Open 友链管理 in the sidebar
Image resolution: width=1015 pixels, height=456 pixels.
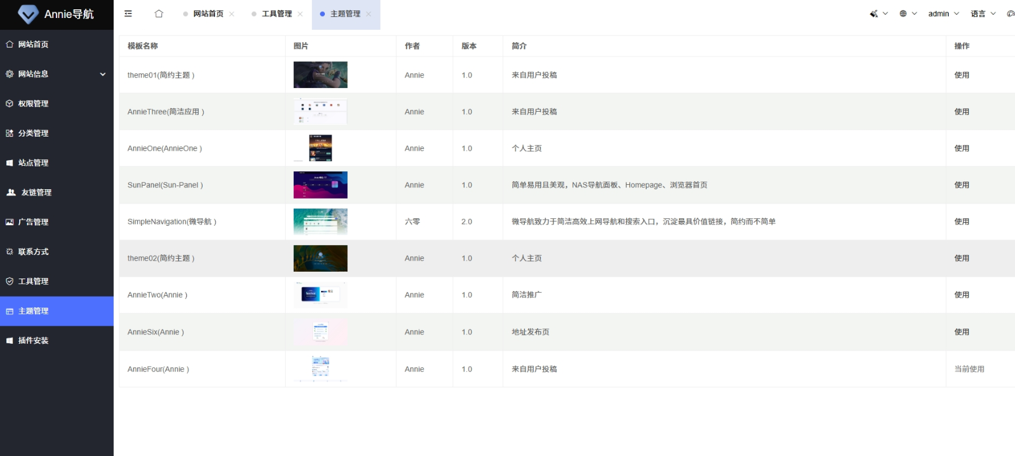point(57,192)
